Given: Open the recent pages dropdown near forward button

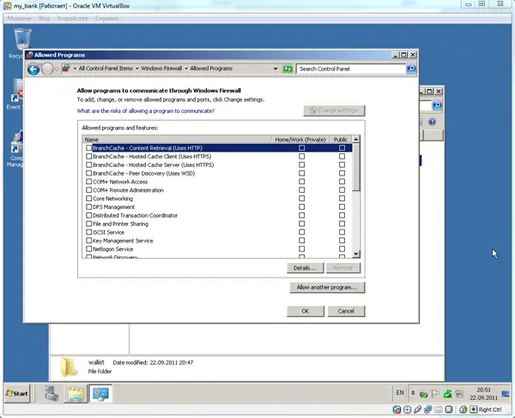Looking at the screenshot, I should click(57, 69).
